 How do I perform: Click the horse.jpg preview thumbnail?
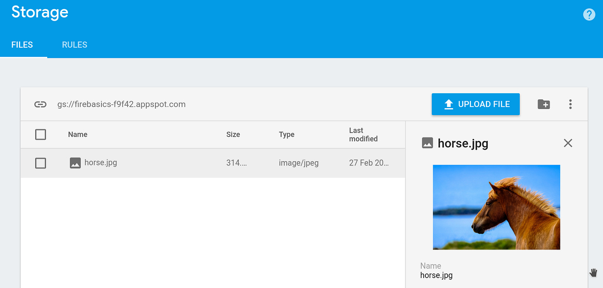pyautogui.click(x=496, y=207)
